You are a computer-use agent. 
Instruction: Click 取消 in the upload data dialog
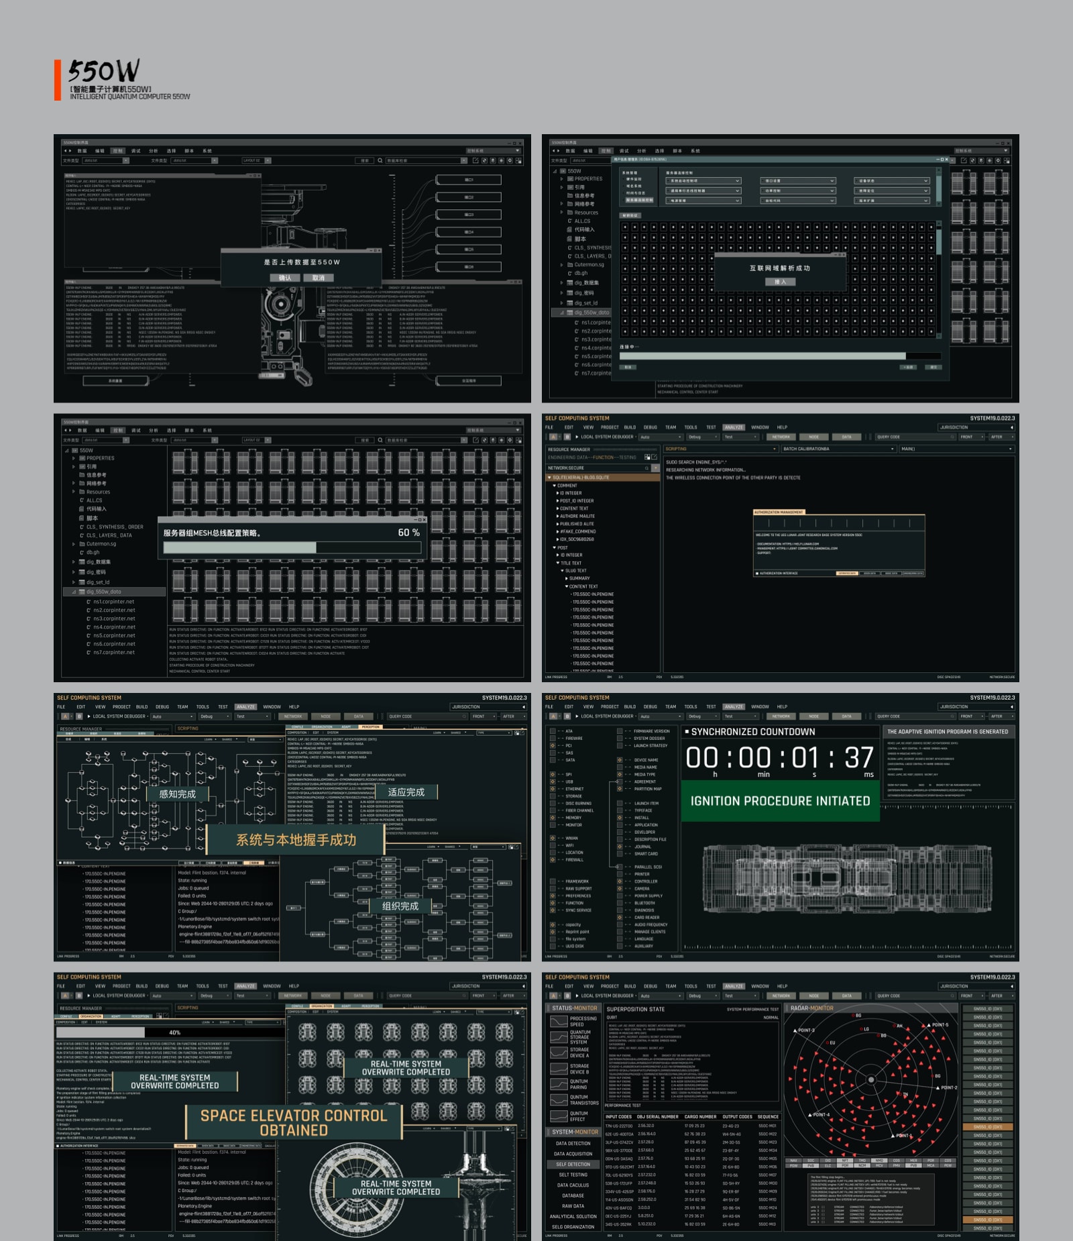[x=318, y=278]
